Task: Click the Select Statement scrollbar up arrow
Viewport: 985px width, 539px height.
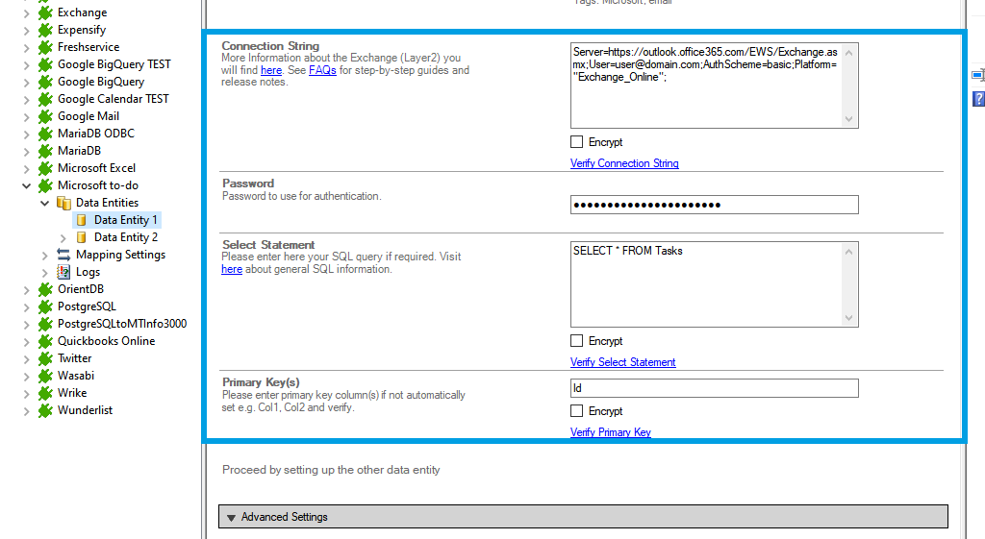Action: tap(848, 252)
